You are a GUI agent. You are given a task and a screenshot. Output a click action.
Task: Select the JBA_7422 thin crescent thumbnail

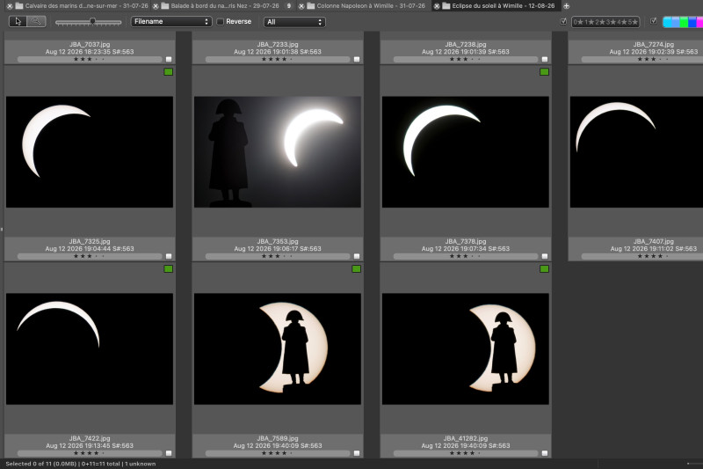tap(90, 348)
